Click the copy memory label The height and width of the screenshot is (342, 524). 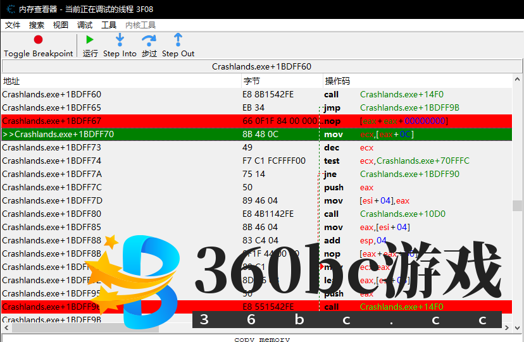click(x=262, y=339)
